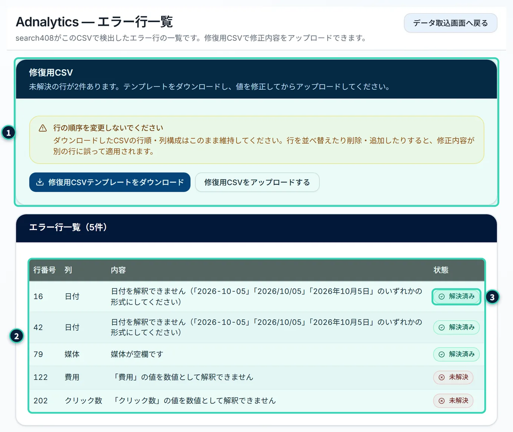Click 修復用CSVをアップロードする button
The width and height of the screenshot is (513, 432).
tap(257, 182)
